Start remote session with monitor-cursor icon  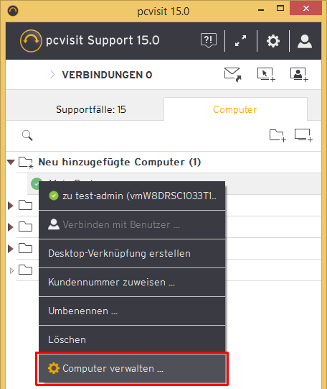point(266,75)
